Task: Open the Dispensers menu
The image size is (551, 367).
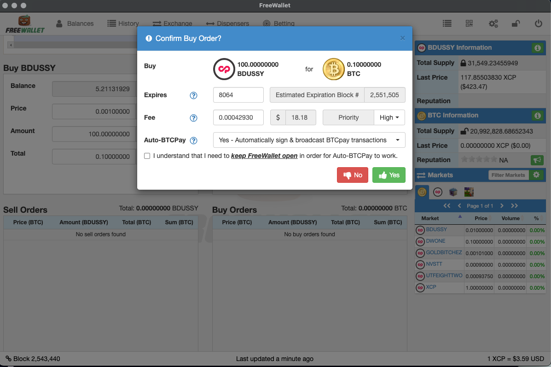Action: tap(227, 23)
